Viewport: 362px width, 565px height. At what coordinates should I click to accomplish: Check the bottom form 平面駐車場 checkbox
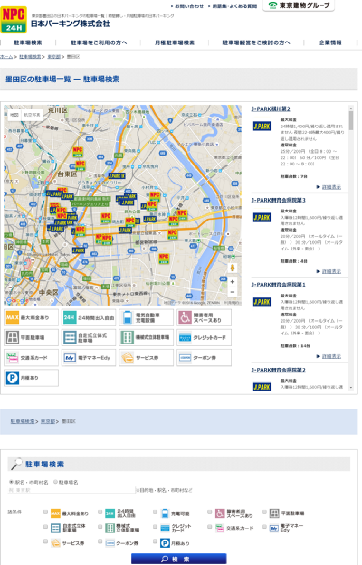click(264, 512)
